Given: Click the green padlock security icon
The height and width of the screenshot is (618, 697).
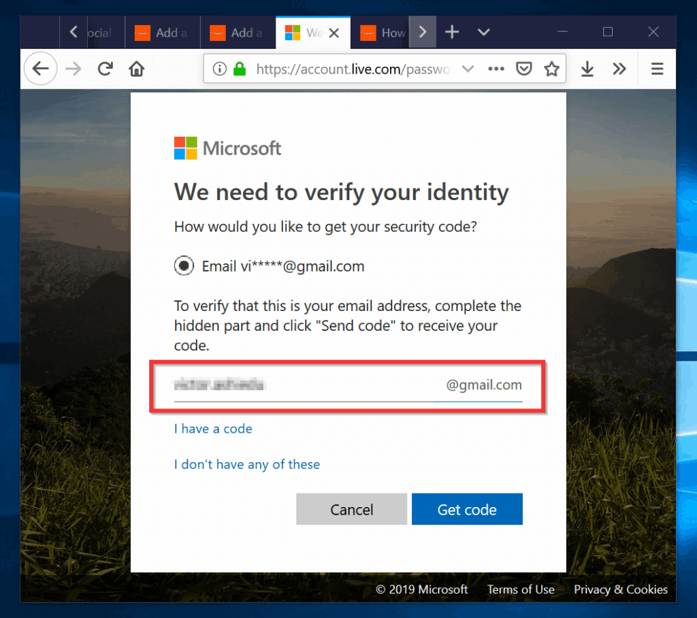Looking at the screenshot, I should 240,69.
